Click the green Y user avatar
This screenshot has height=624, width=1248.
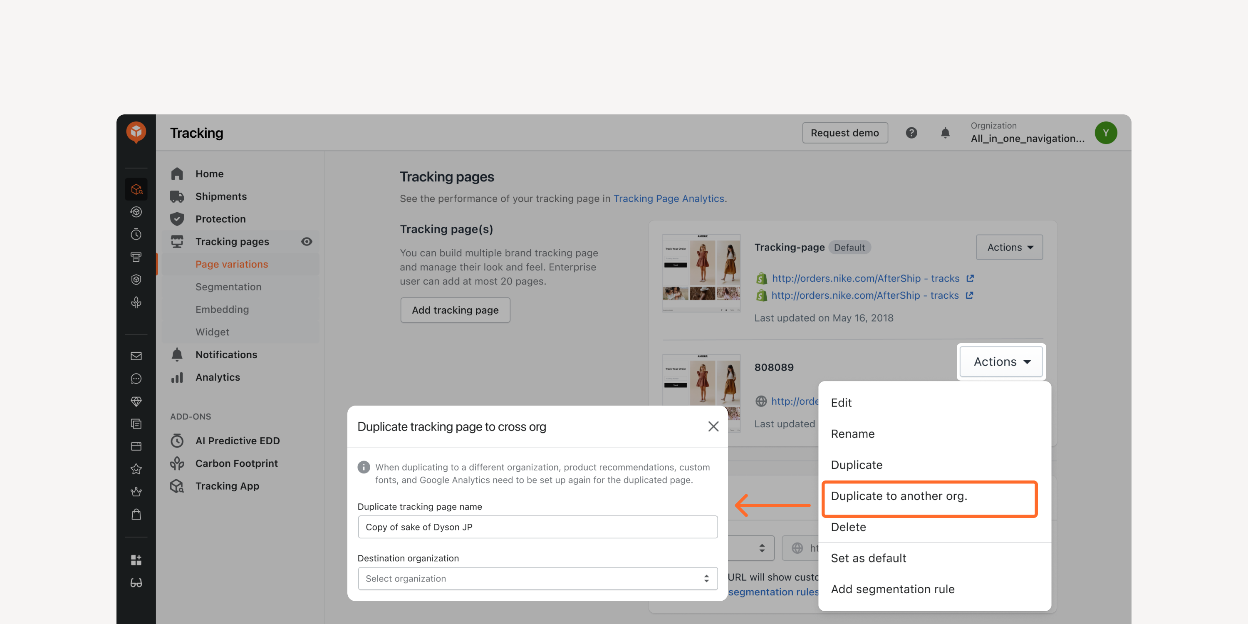(x=1106, y=133)
